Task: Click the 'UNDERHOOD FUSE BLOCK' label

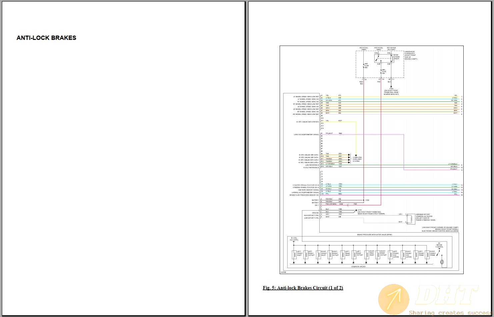Action: [x=411, y=55]
